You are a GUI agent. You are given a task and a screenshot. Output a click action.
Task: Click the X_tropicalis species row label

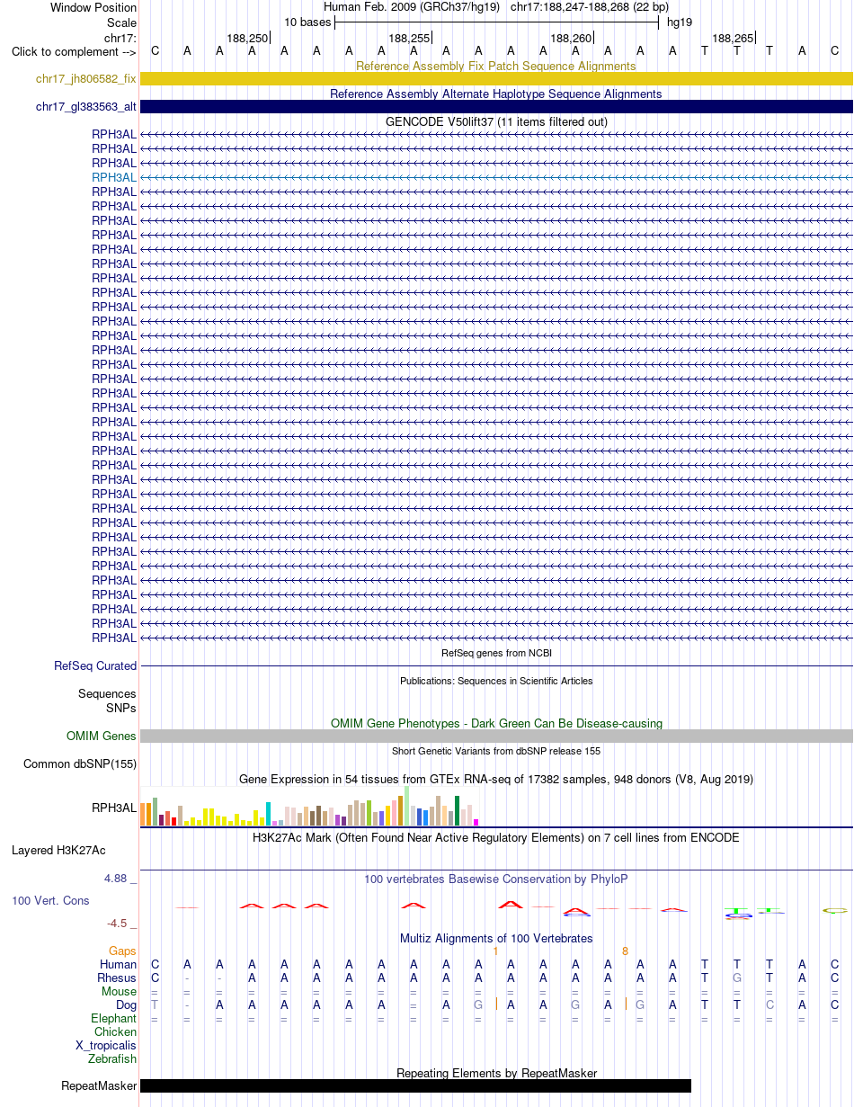coord(106,1045)
